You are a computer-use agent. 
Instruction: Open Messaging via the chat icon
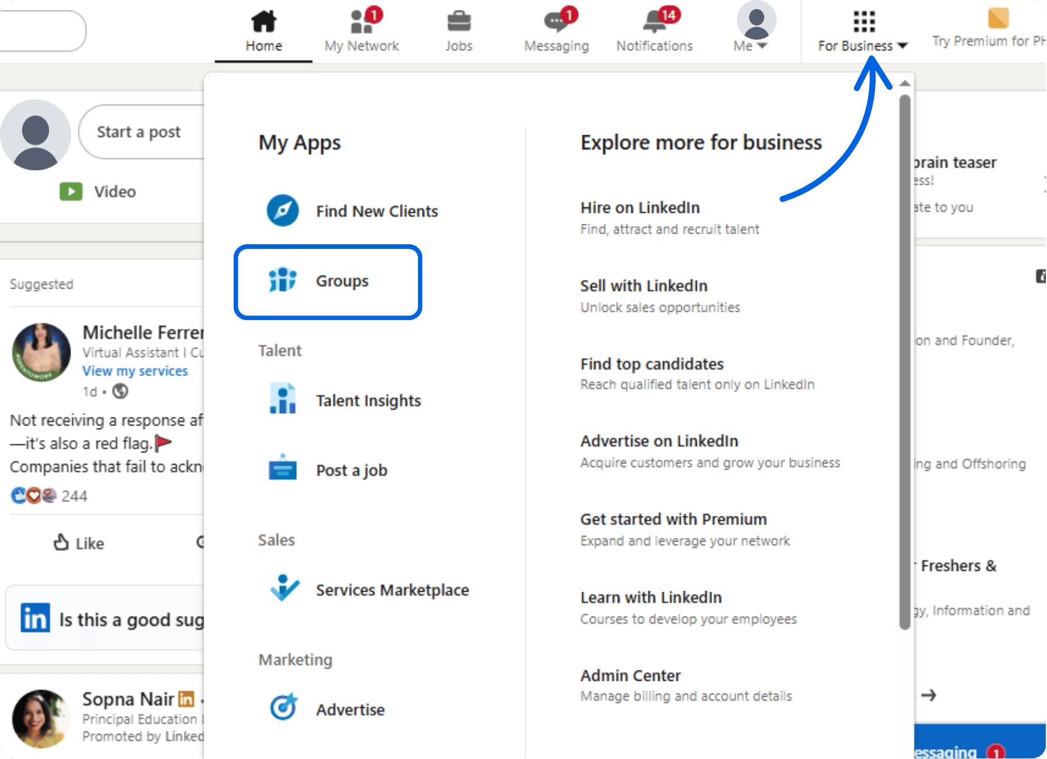point(556,20)
